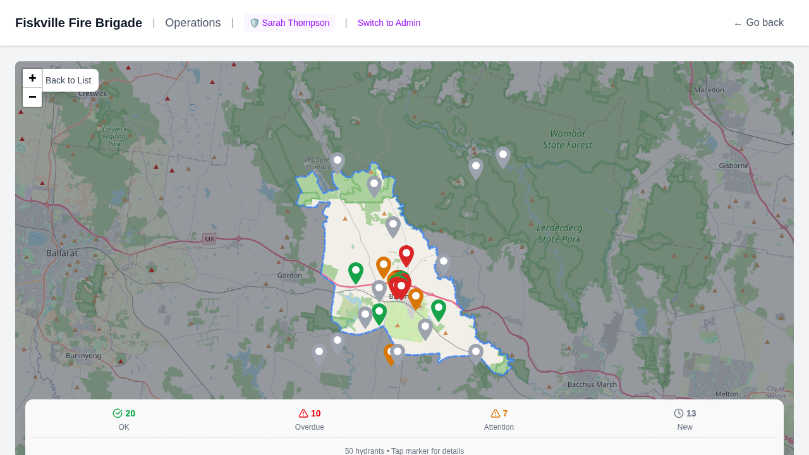This screenshot has width=809, height=455.
Task: Tap gray marker just left of Ballan label
Action: (379, 291)
